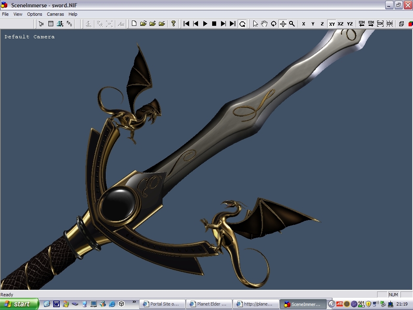The width and height of the screenshot is (413, 310).
Task: Toggle the X axis constraint
Action: click(x=304, y=24)
